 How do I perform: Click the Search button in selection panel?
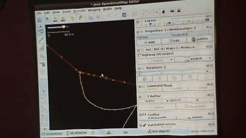click(193, 59)
